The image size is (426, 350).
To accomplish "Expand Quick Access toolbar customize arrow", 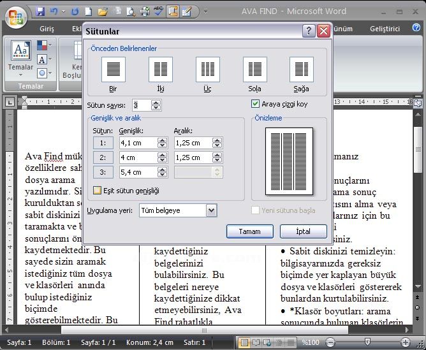I will pos(205,11).
